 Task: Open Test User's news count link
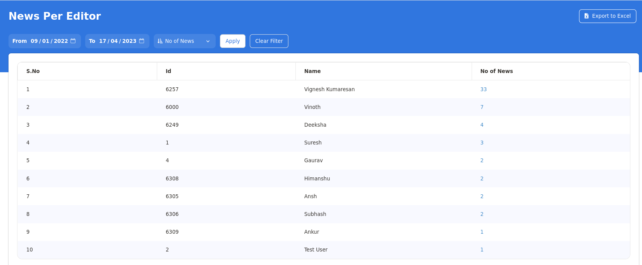coord(482,250)
